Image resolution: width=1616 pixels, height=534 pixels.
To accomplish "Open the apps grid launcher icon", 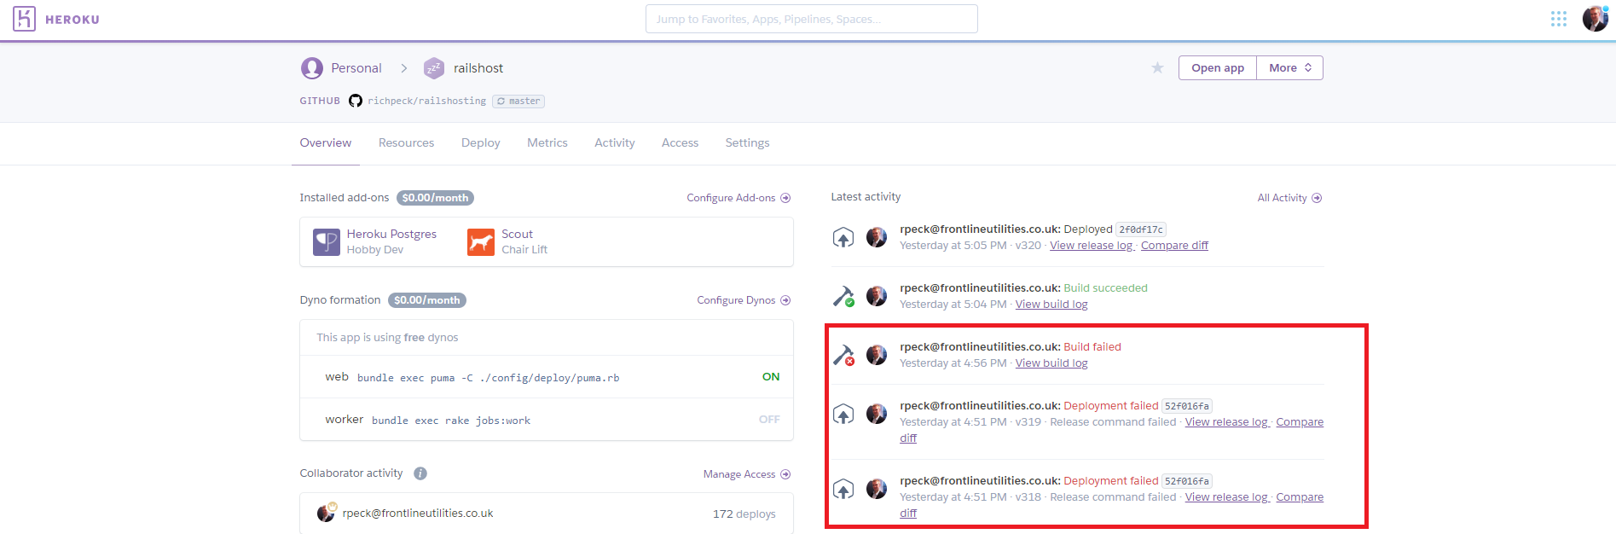I will 1559,19.
